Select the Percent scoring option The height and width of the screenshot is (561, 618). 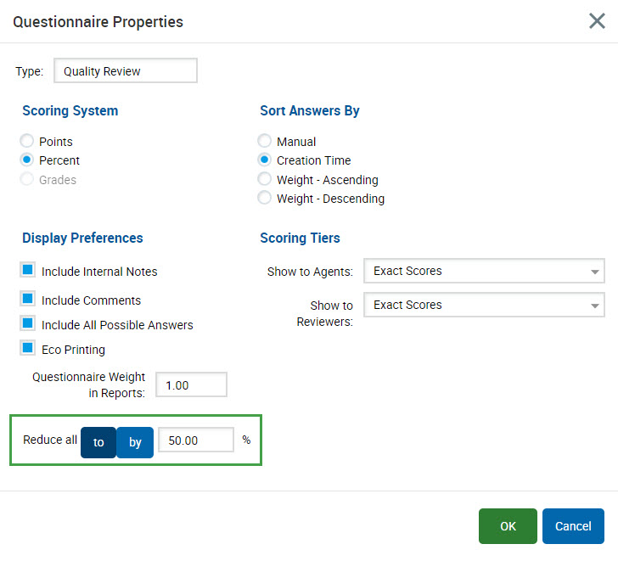click(x=28, y=160)
